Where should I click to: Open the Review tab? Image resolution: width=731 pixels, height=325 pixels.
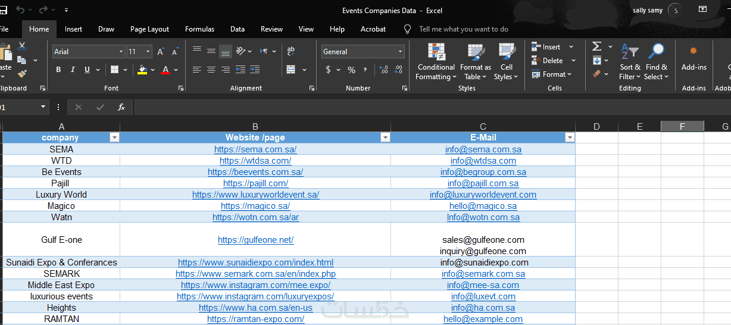click(271, 29)
